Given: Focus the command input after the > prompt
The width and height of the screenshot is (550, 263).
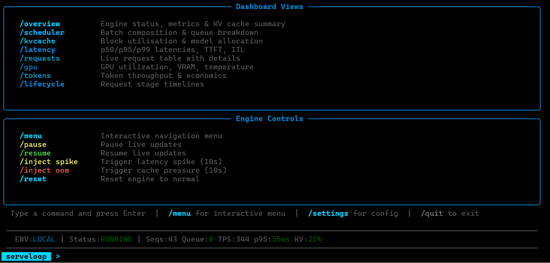Looking at the screenshot, I should [x=301, y=257].
